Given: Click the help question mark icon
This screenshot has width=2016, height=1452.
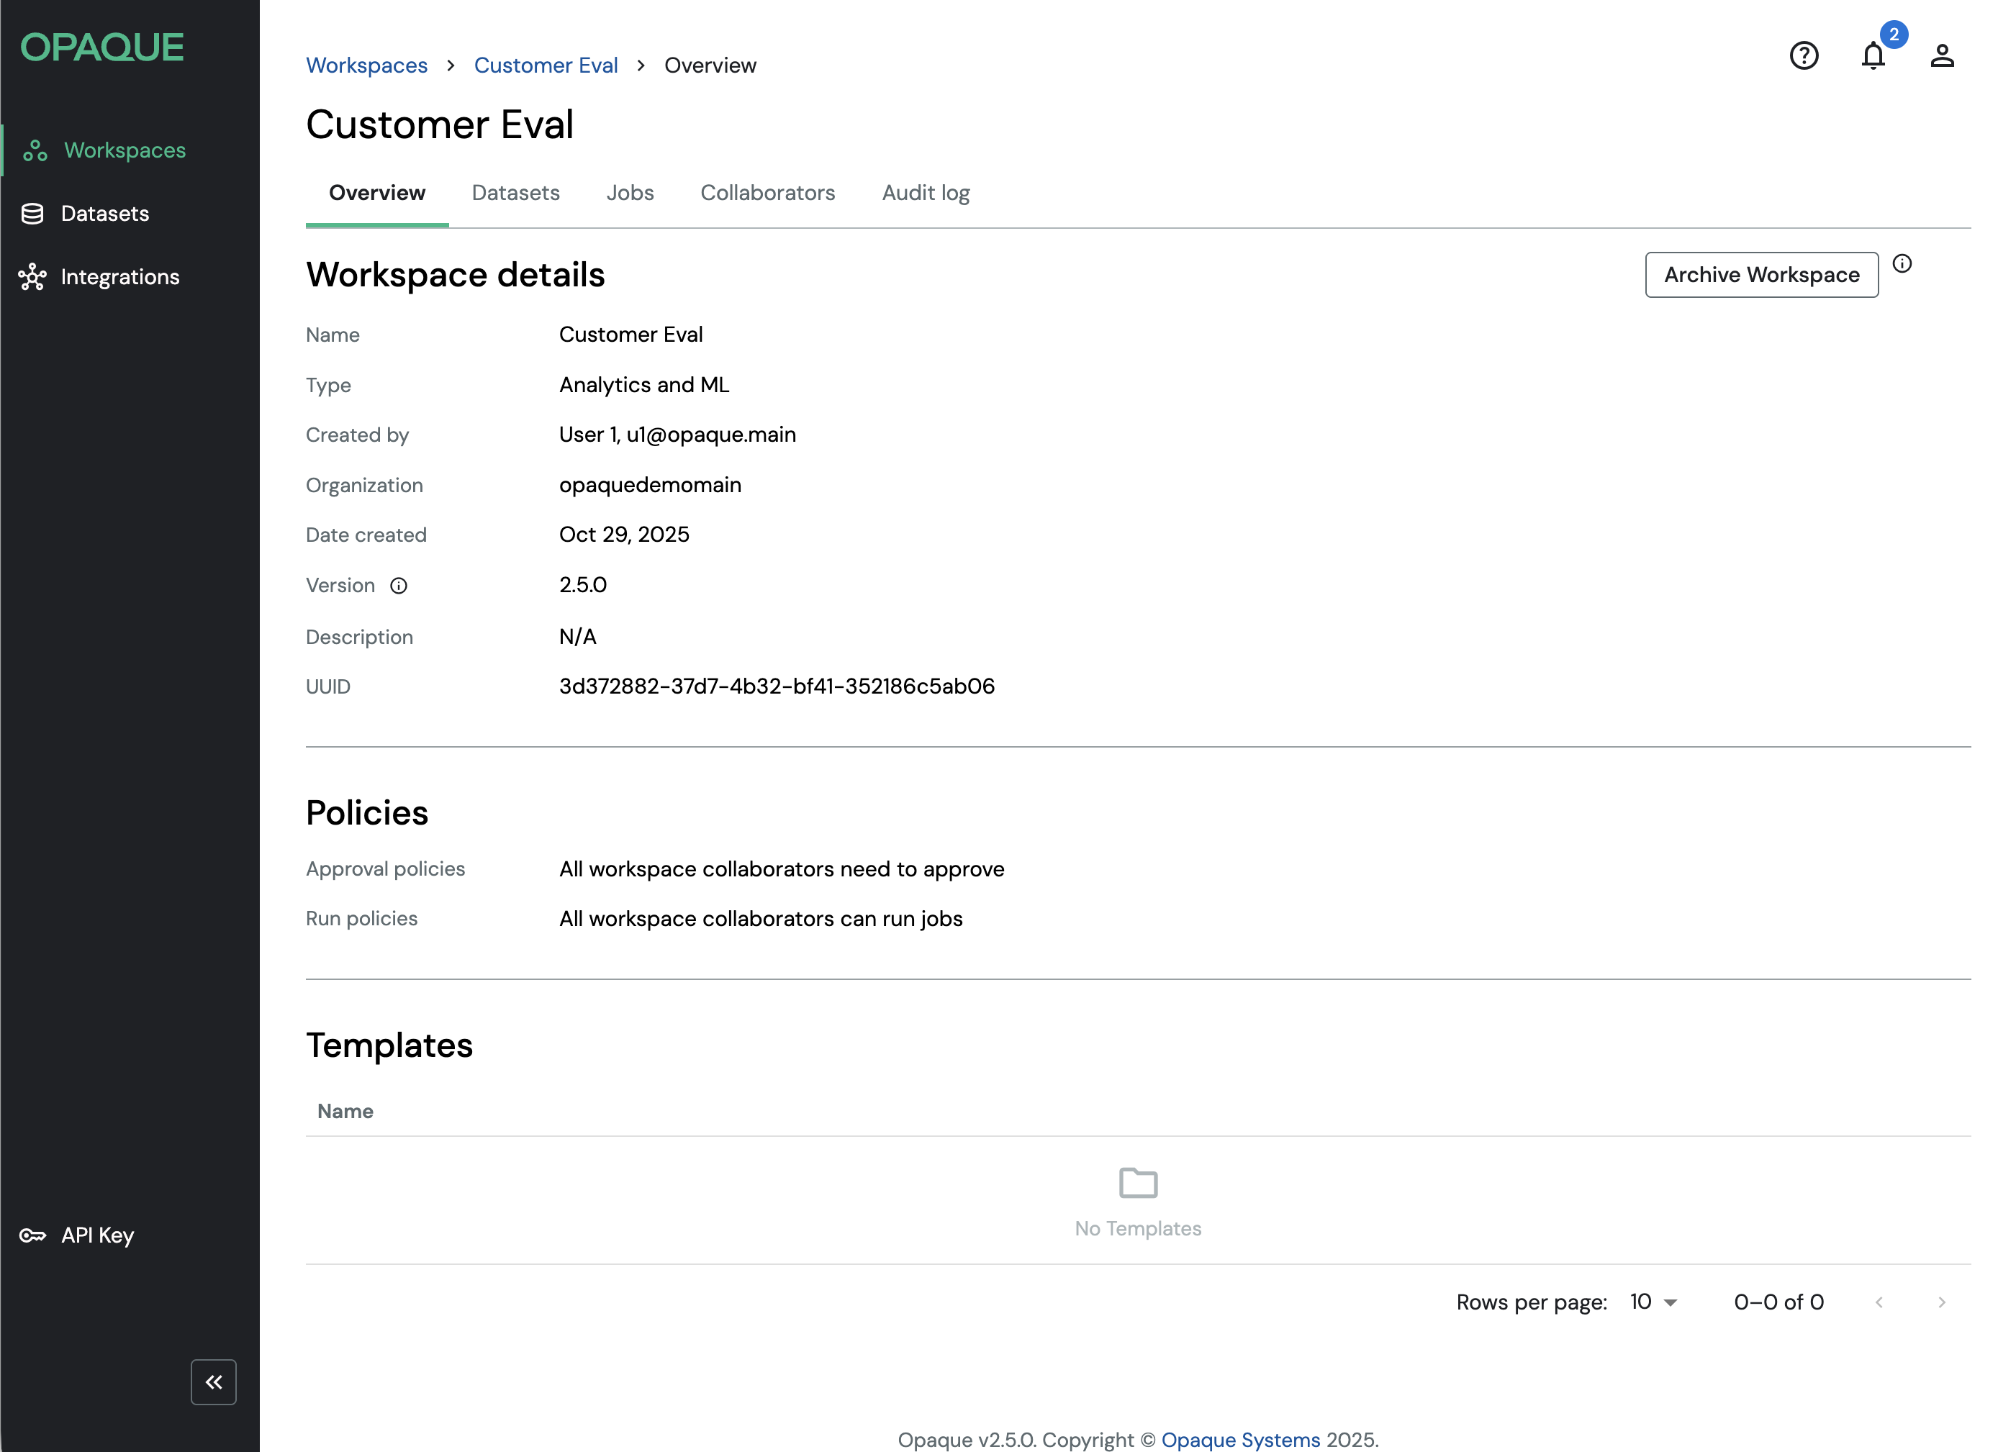Looking at the screenshot, I should coord(1804,56).
